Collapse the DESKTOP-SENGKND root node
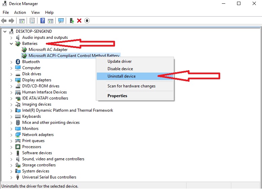Image resolution: width=262 pixels, height=192 pixels. [5, 31]
